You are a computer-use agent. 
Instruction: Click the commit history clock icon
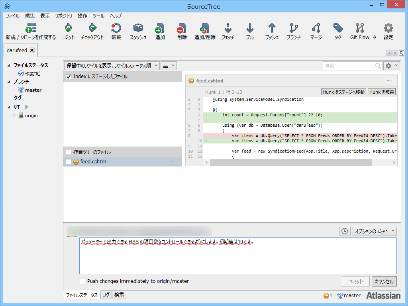pyautogui.click(x=345, y=231)
